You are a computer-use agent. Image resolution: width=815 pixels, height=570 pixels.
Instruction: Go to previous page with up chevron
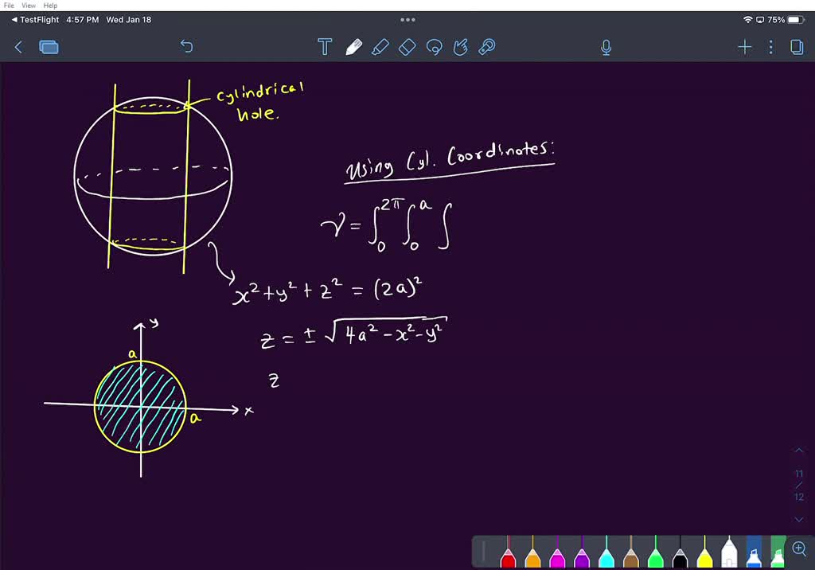coord(799,451)
